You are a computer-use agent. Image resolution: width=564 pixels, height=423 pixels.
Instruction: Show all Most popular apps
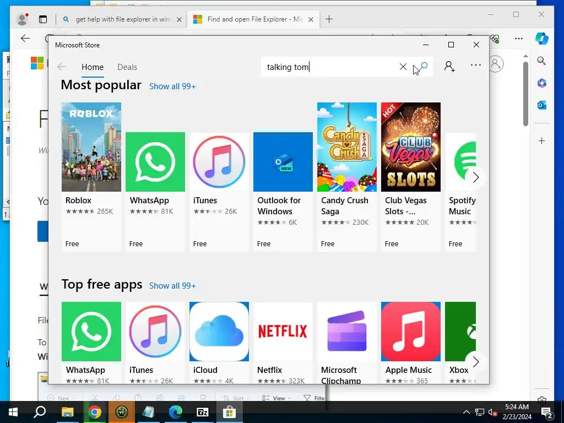click(172, 86)
